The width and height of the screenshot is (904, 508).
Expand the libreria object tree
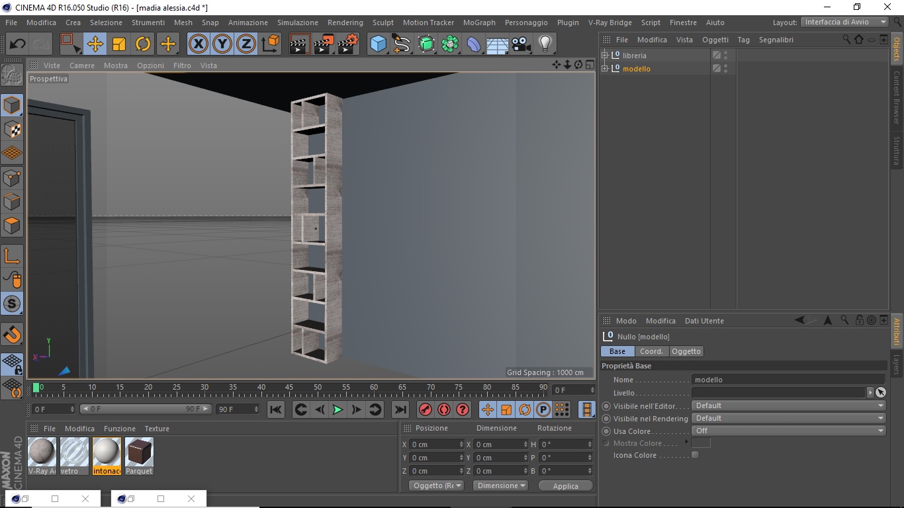(604, 56)
